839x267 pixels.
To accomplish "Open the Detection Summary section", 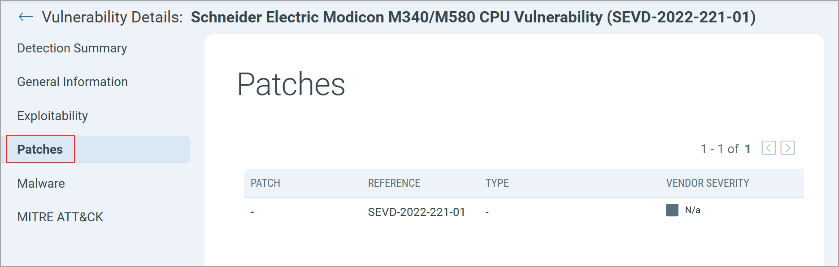I will click(x=72, y=48).
